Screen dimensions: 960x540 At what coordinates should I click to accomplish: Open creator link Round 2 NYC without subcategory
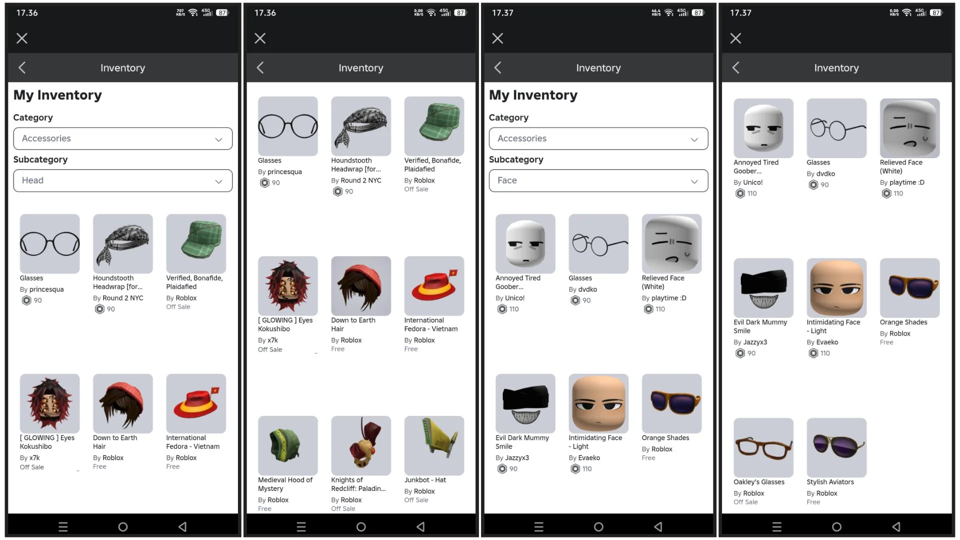(361, 181)
